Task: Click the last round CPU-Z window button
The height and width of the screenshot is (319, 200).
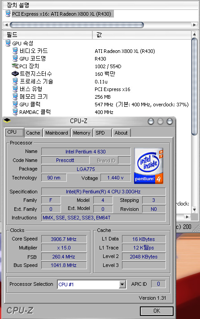Action: [170, 122]
